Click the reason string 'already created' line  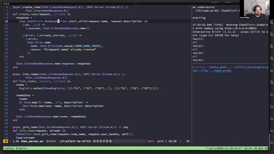63,50
